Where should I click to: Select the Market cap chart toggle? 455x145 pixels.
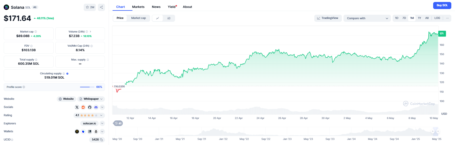coord(138,18)
